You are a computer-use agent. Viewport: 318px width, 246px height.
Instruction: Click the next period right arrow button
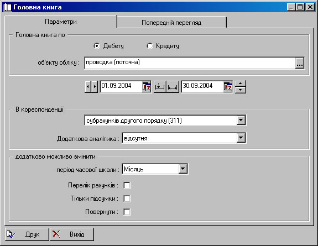pos(95,87)
